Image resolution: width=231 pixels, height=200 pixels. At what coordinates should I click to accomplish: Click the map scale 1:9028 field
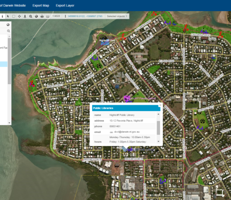tap(56, 16)
